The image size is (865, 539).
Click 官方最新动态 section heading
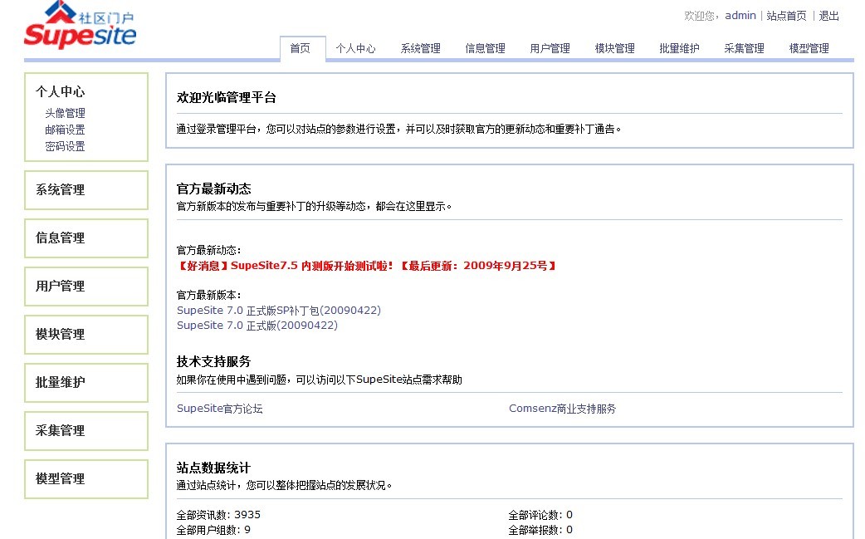click(213, 189)
